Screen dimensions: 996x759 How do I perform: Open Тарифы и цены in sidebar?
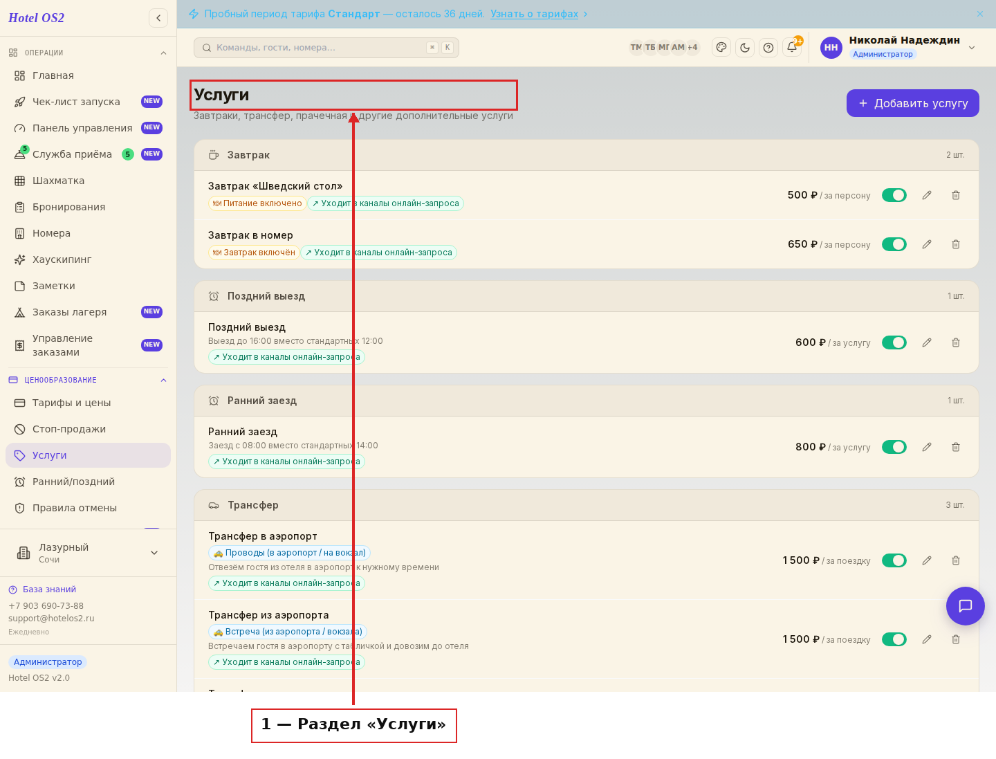[88, 403]
